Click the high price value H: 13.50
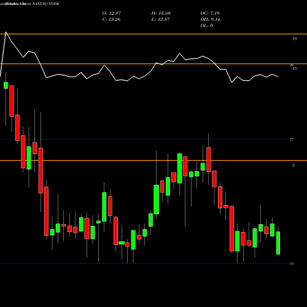This screenshot has height=307, width=307. [x=161, y=13]
